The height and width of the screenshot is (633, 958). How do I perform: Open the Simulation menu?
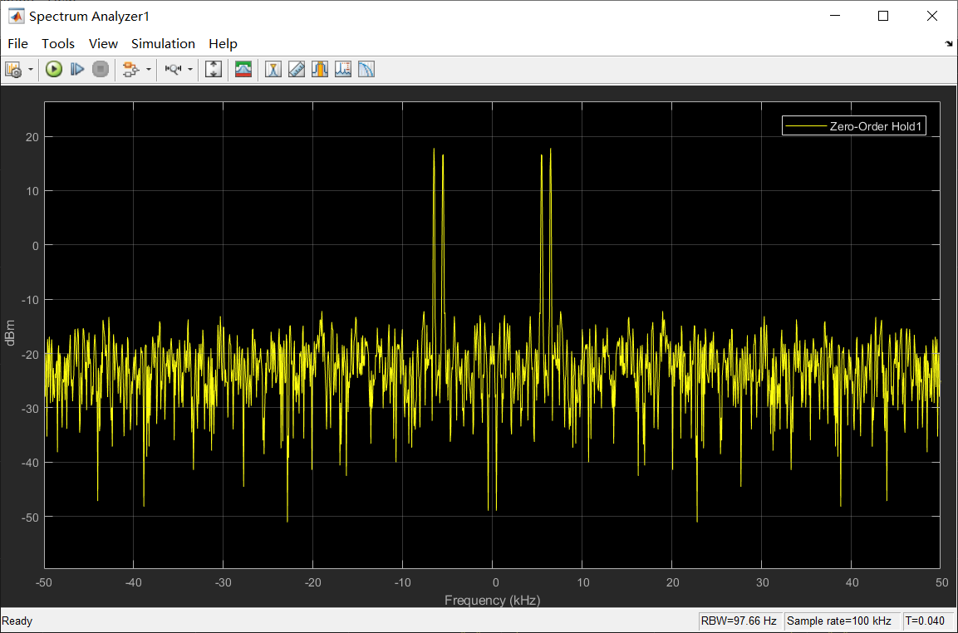click(163, 44)
